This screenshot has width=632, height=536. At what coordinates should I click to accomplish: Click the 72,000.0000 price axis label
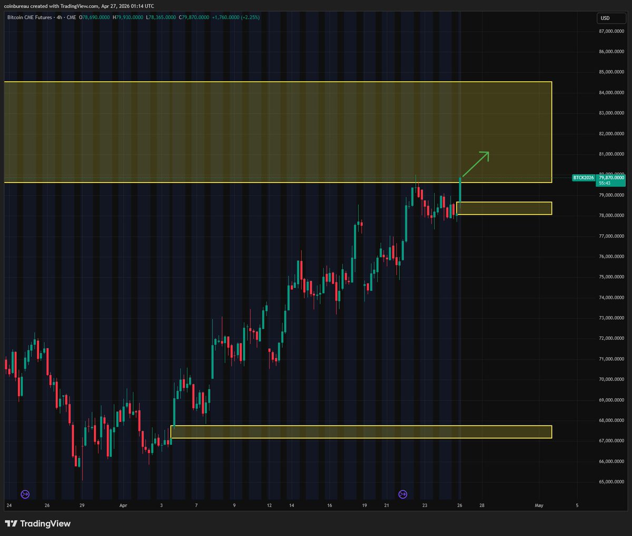[611, 339]
